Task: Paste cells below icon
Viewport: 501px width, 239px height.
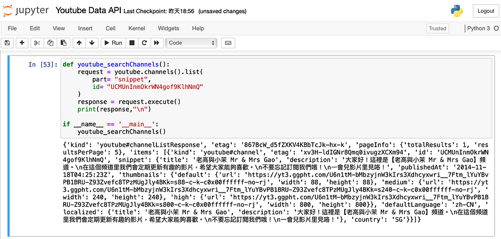Action: [x=64, y=43]
